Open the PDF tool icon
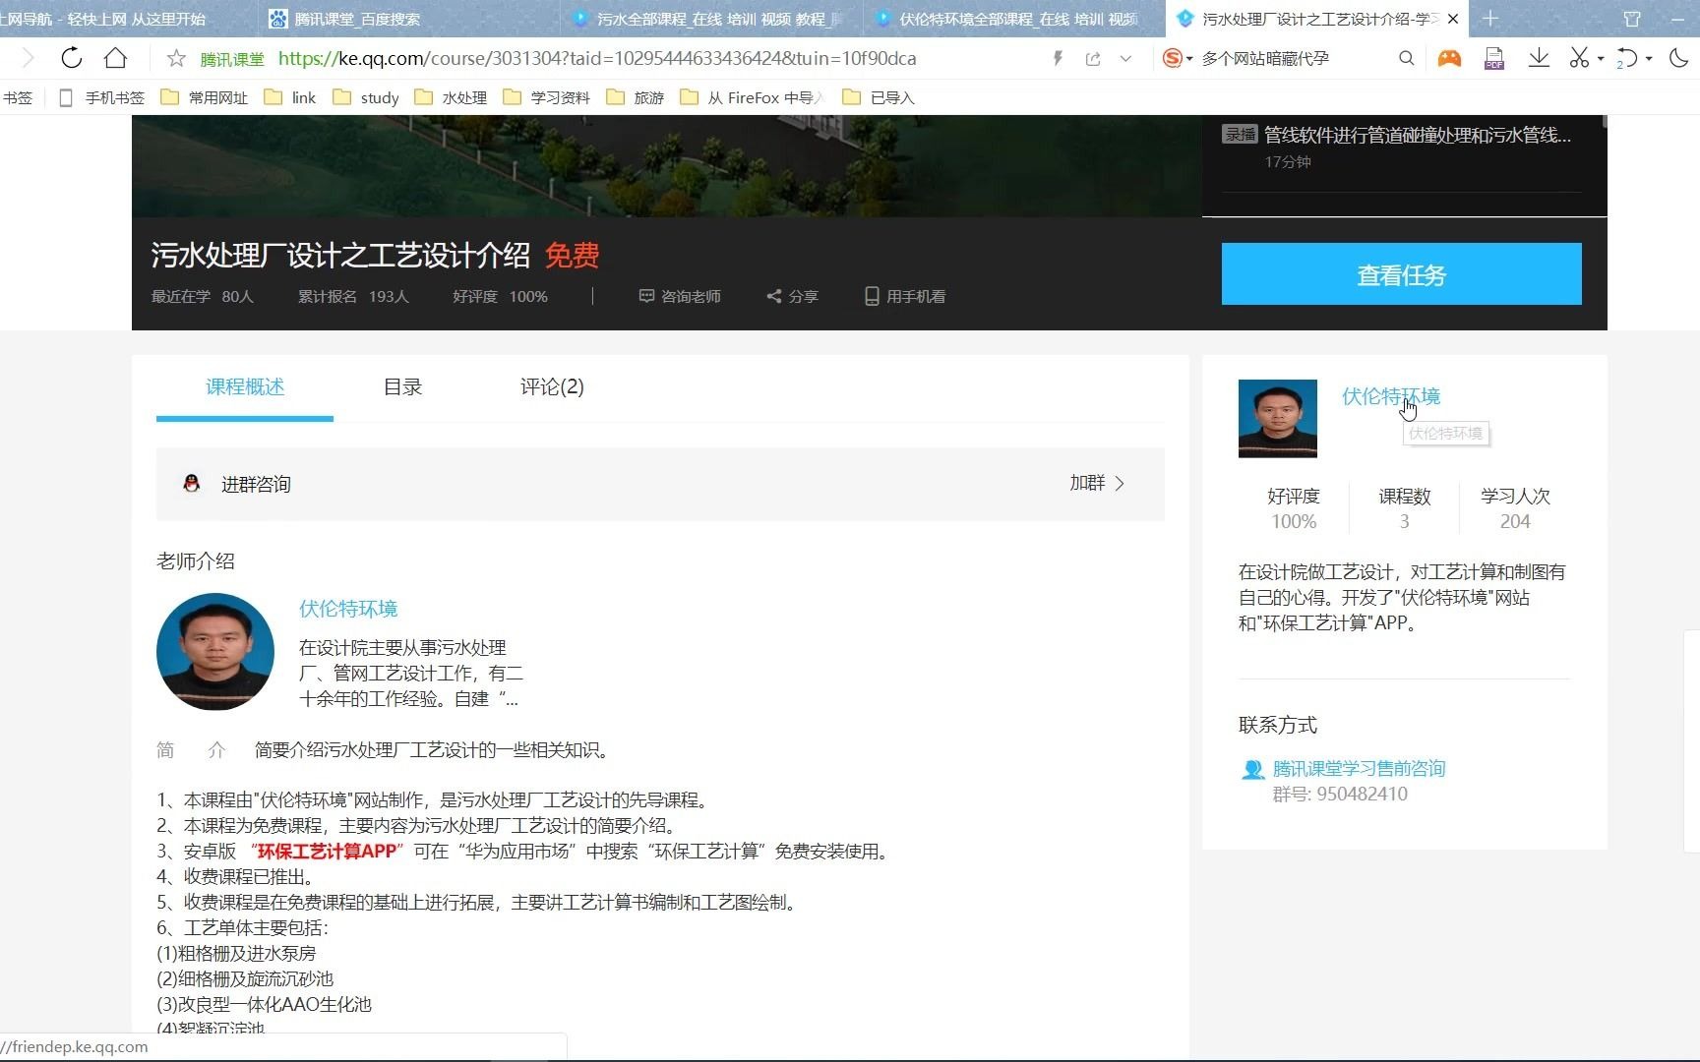Viewport: 1700px width, 1062px height. [x=1494, y=58]
